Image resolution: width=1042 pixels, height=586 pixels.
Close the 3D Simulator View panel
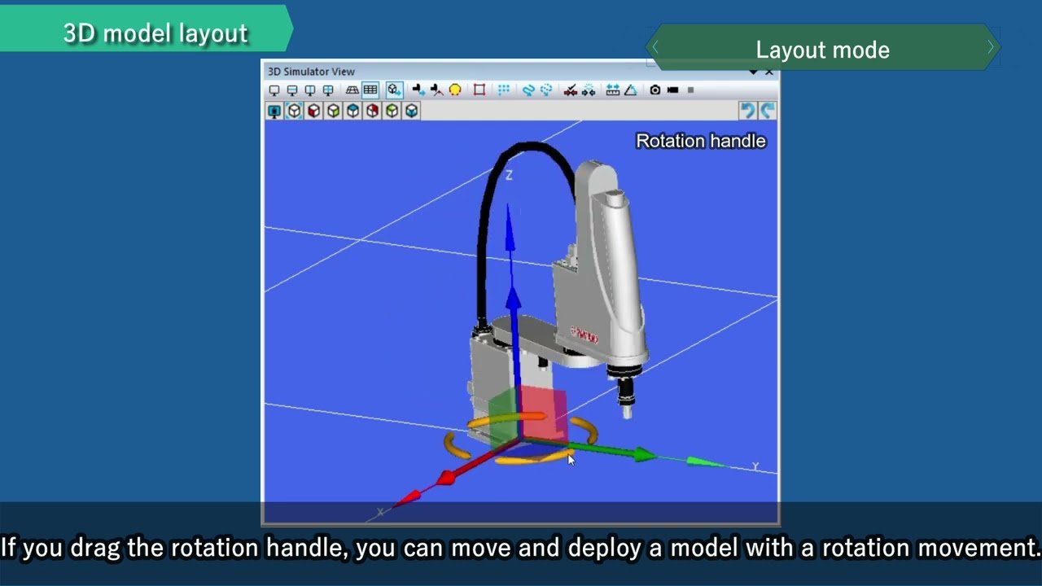click(x=769, y=72)
